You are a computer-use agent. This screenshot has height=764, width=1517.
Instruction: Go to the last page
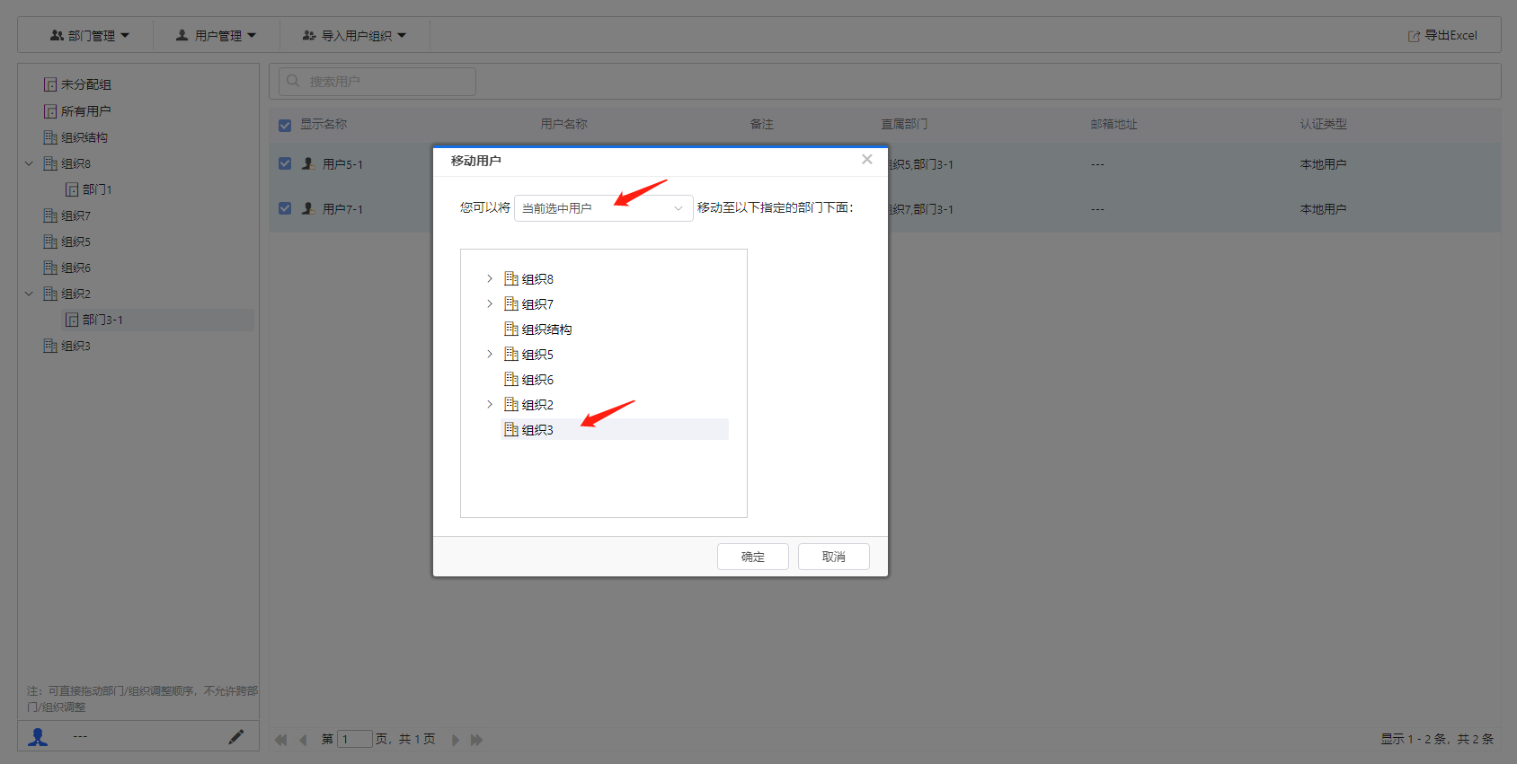[x=477, y=740]
